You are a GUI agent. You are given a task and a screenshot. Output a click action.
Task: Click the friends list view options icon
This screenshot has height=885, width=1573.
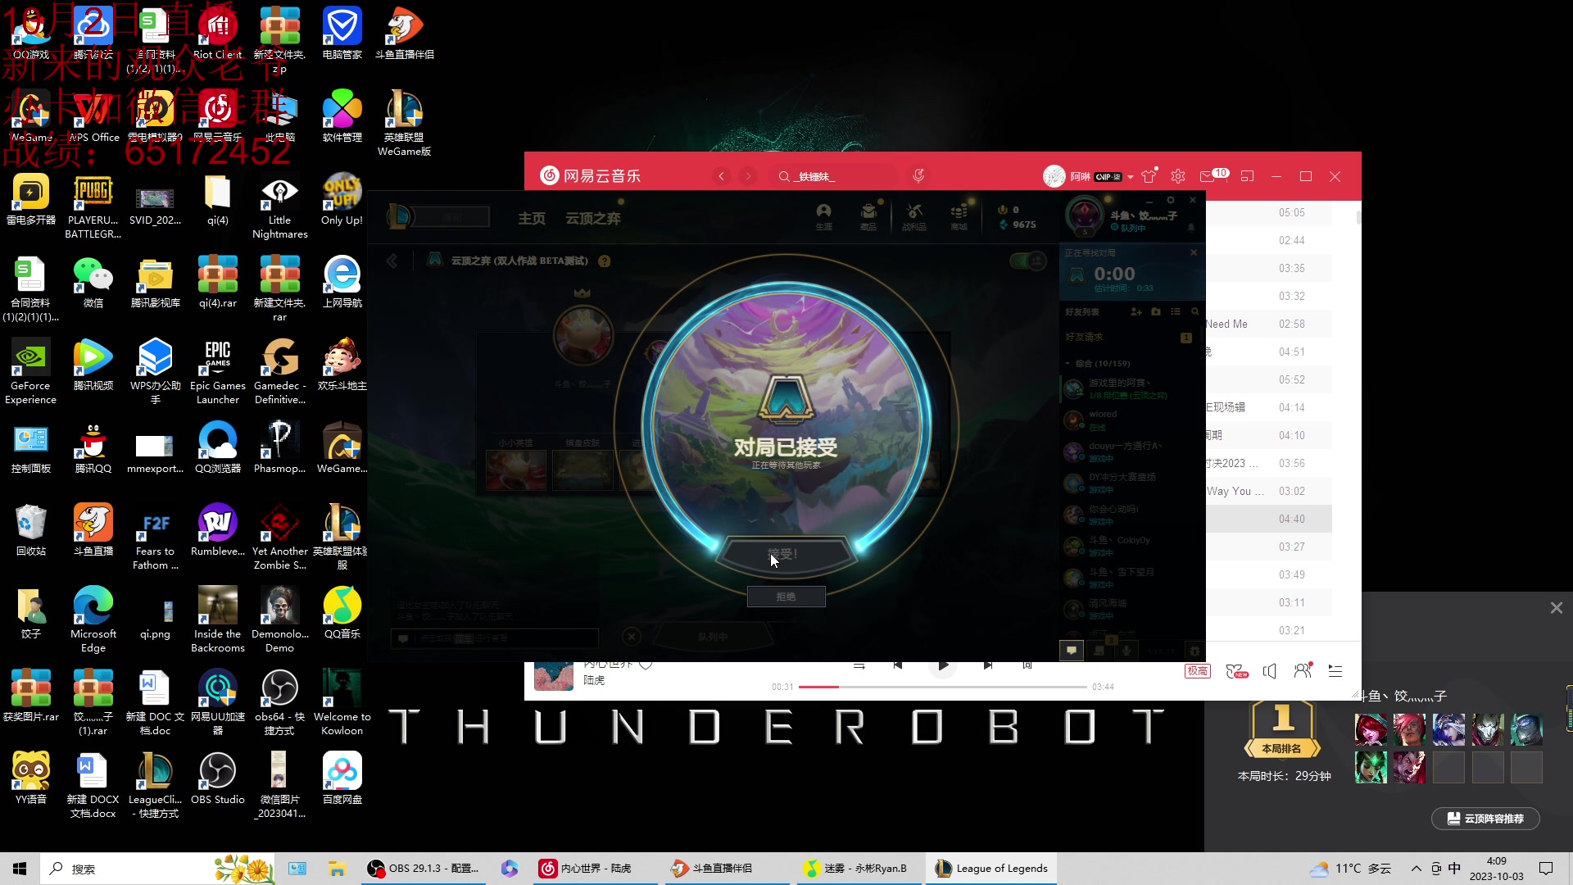pos(1176,311)
